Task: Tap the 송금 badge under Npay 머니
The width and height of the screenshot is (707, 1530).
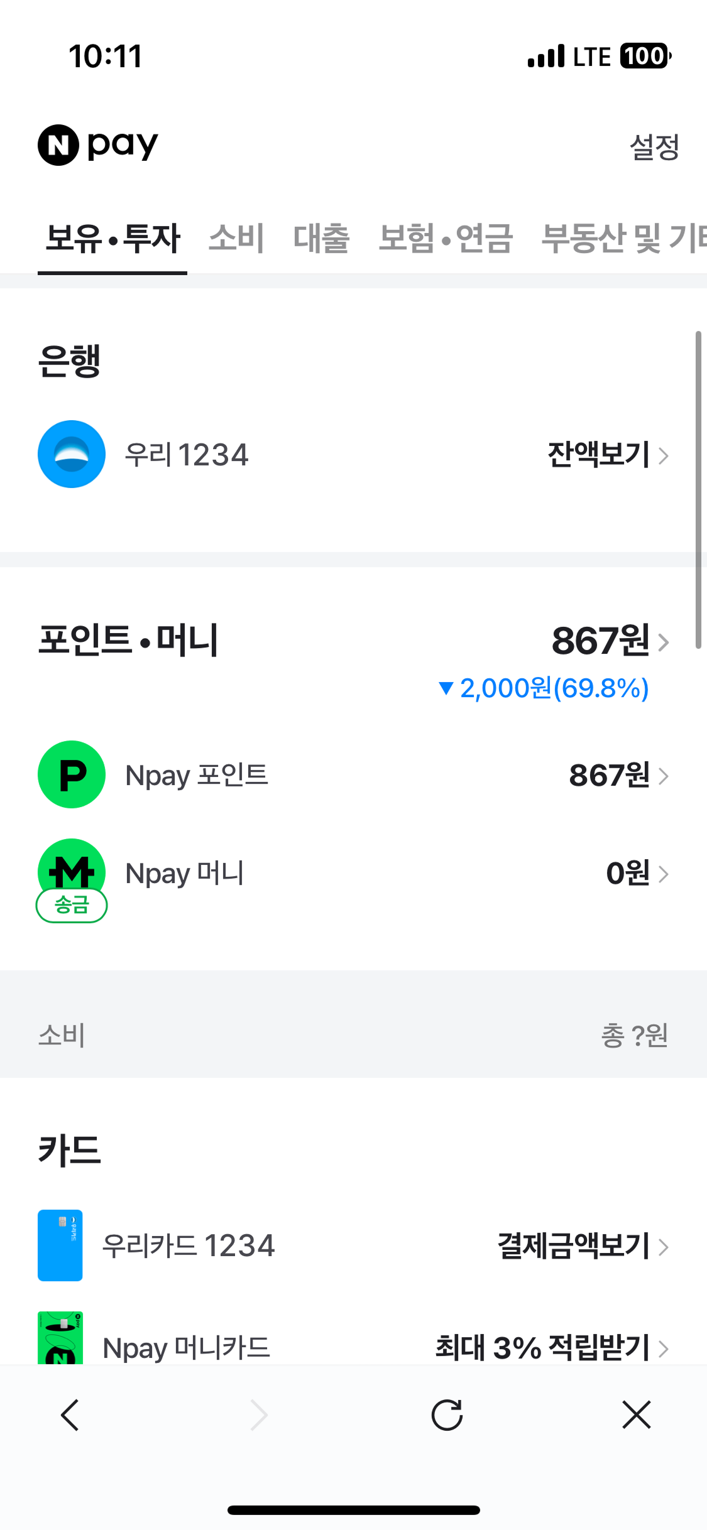Action: 72,906
